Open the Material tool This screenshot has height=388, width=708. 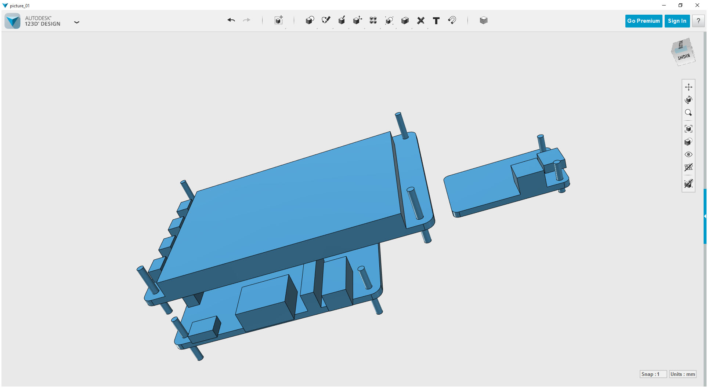(x=484, y=21)
